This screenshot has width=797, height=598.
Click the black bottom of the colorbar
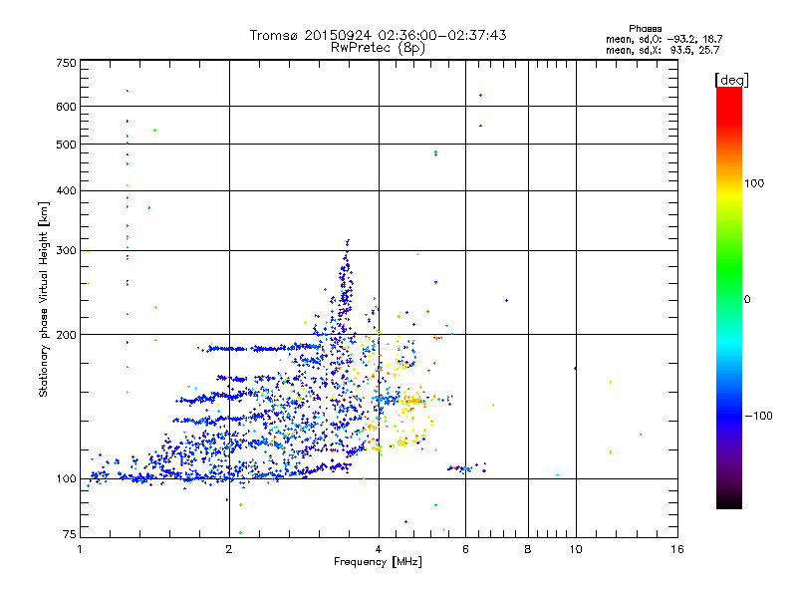pyautogui.click(x=729, y=501)
